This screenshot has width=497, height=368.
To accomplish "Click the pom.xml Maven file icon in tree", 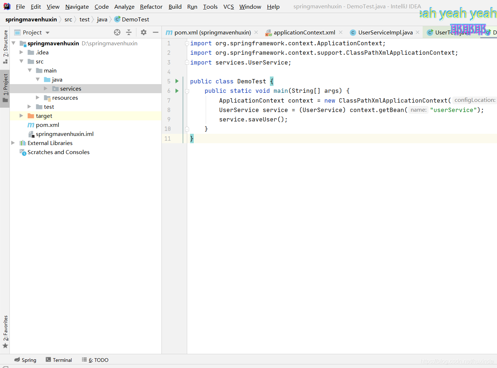I will point(31,125).
